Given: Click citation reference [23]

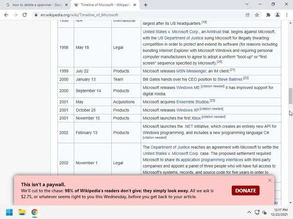Looking at the screenshot, I should pos(213,101).
